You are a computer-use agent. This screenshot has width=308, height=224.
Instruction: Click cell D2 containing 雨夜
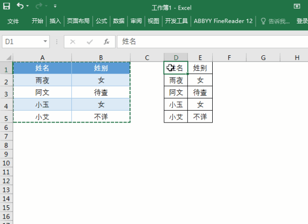(x=176, y=80)
